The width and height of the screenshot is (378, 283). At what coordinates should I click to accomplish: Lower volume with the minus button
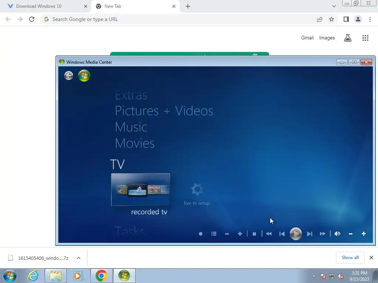(351, 234)
